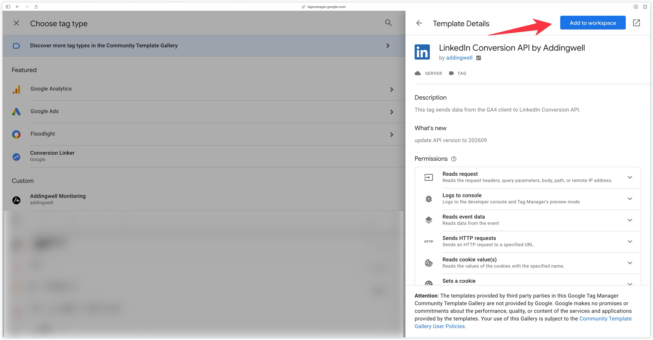Click the verified badge beside addingwell

click(x=479, y=58)
